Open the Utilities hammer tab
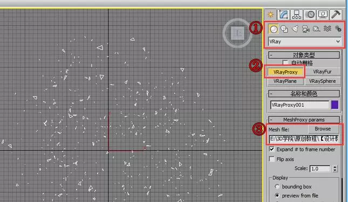Viewport: 348px width, 202px height. point(336,15)
